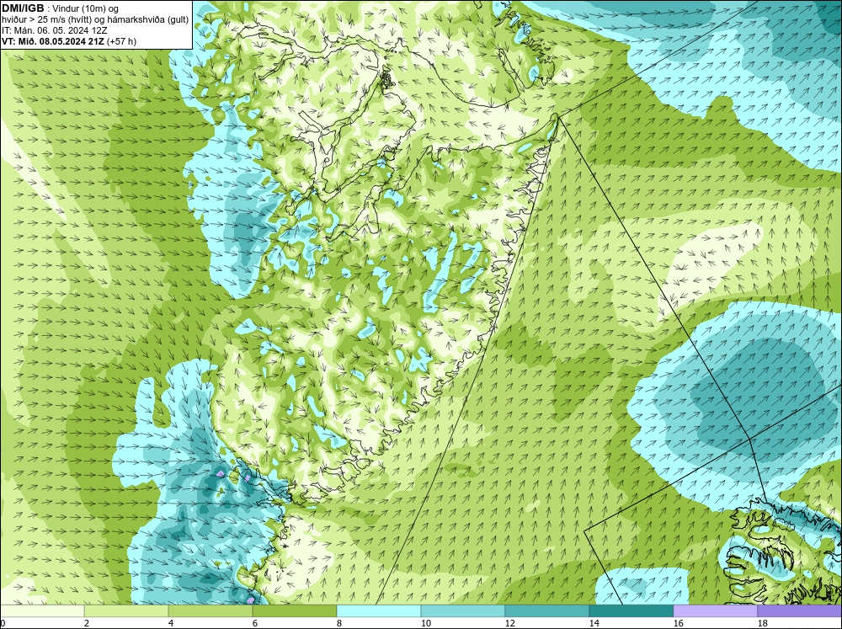Click the 12–14 m/s legend swatch
The image size is (842, 629).
546,610
